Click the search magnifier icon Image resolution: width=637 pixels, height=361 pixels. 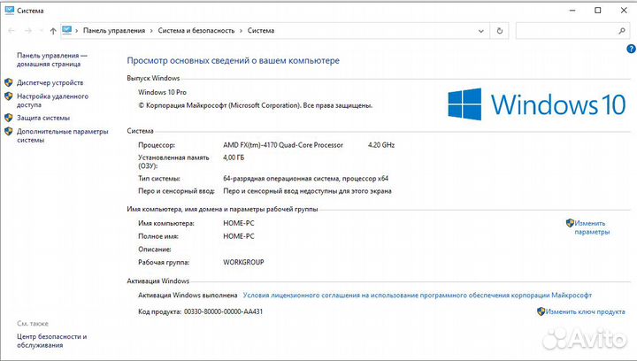[x=622, y=31]
